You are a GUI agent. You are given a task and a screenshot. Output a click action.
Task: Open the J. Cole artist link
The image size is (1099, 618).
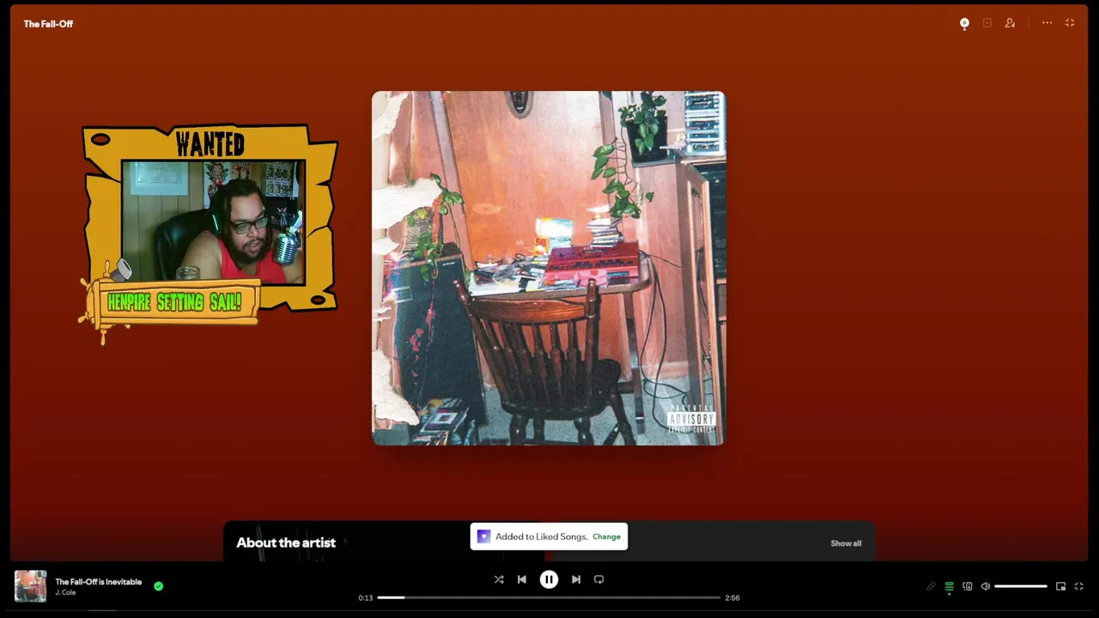(66, 592)
